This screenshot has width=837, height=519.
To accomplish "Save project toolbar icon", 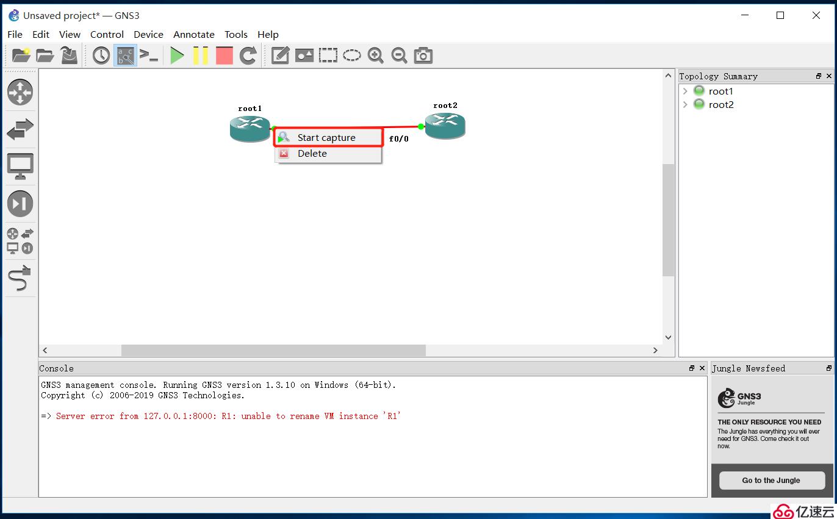I will [69, 55].
